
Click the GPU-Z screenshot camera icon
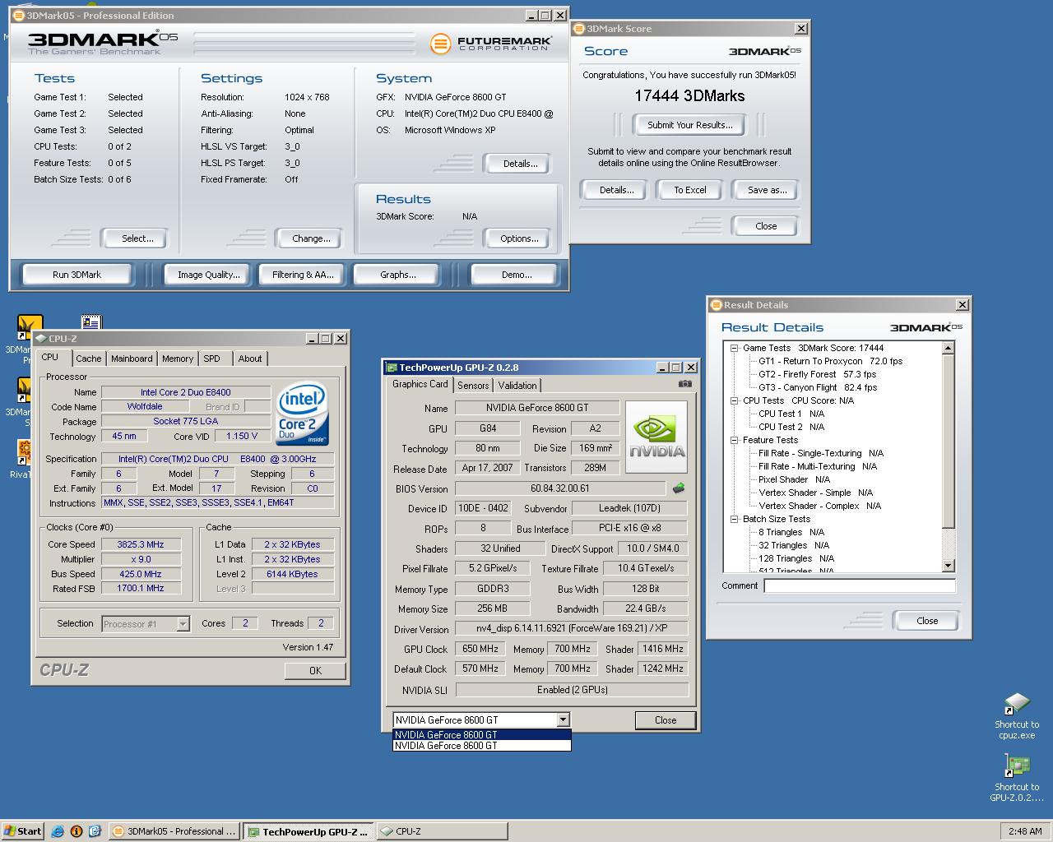[x=684, y=384]
